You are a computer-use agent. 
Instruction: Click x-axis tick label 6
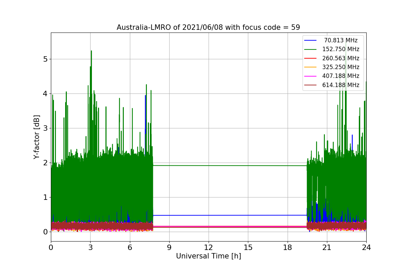[130, 247]
